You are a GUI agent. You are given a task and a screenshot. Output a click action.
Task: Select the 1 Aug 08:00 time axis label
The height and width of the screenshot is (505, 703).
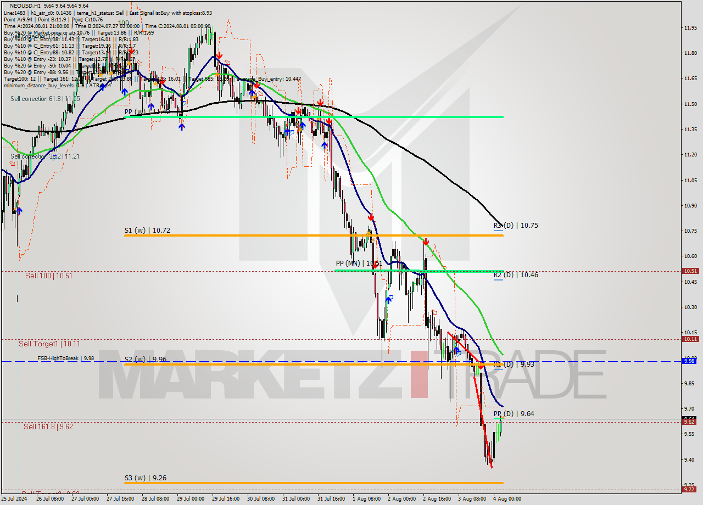(366, 499)
